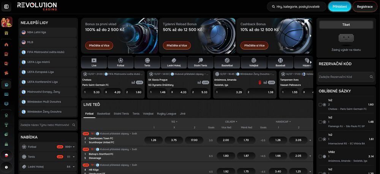Switch to the Stolní Tenis live tab
Image resolution: width=380 pixels, height=174 pixels.
pos(121,114)
